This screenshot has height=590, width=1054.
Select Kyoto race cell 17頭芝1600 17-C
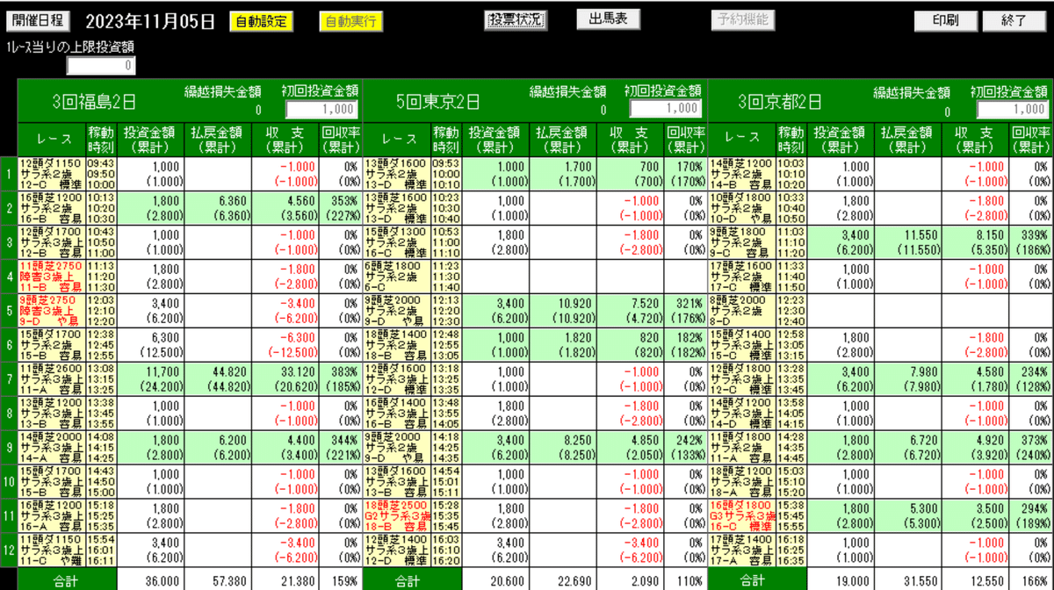coord(742,276)
